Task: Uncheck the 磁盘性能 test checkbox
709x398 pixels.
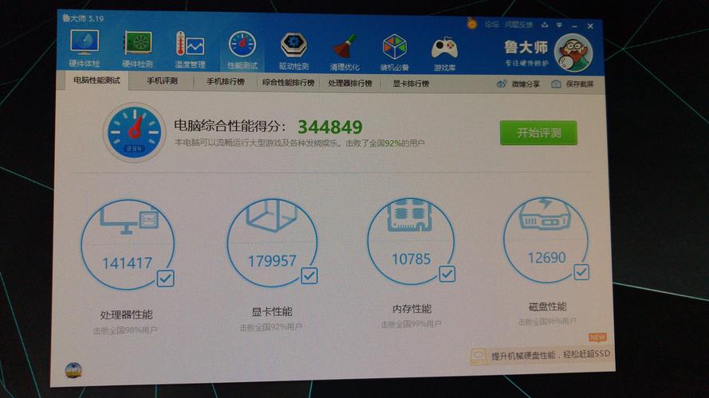Action: (x=581, y=271)
